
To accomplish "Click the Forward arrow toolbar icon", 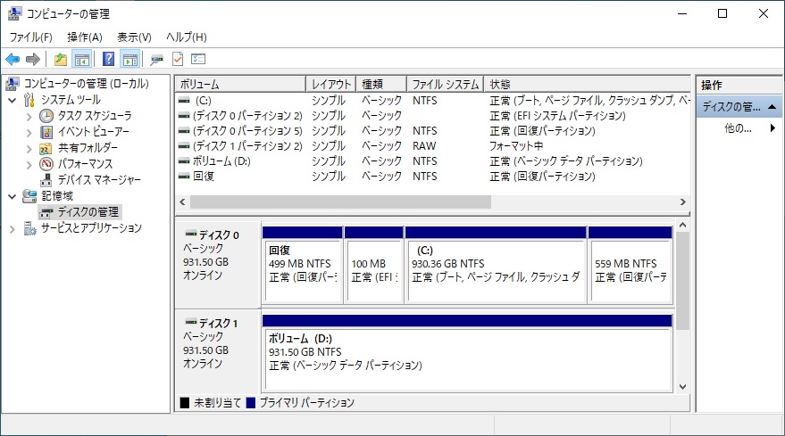I will coord(33,60).
